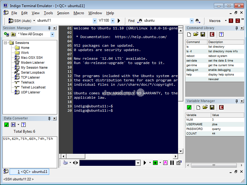This screenshot has width=247, height=185.
Task: Click the keyboard icon in command bar
Action: (65, 163)
